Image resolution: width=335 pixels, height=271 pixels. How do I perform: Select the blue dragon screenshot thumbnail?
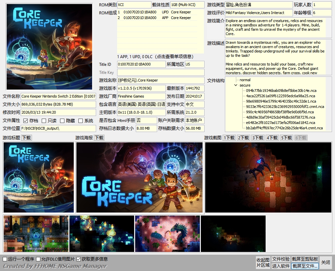[167, 234]
